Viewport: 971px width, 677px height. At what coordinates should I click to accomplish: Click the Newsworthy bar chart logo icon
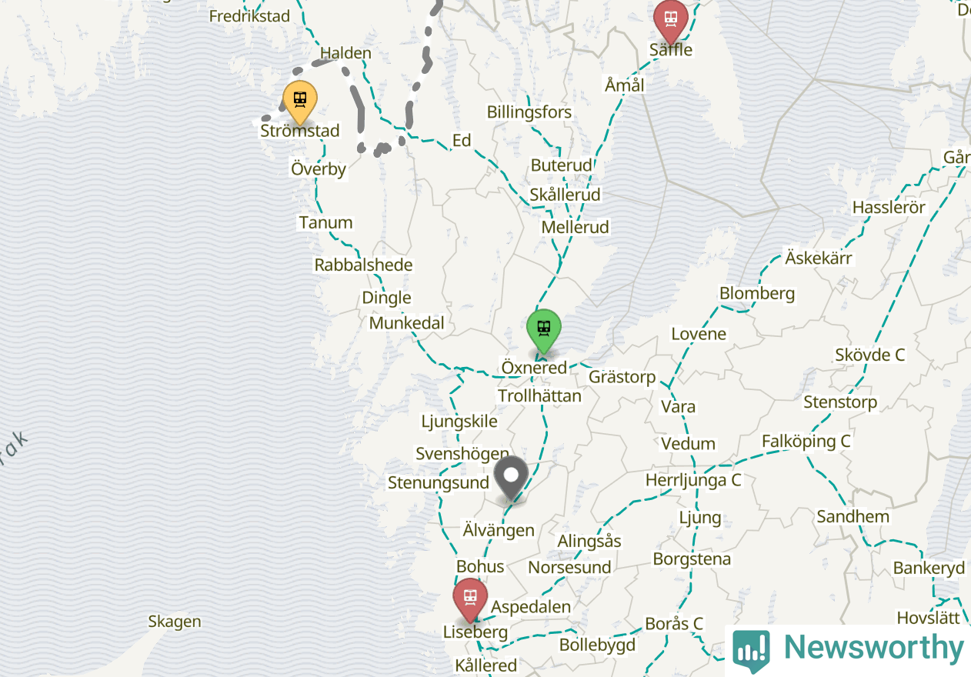point(751,649)
